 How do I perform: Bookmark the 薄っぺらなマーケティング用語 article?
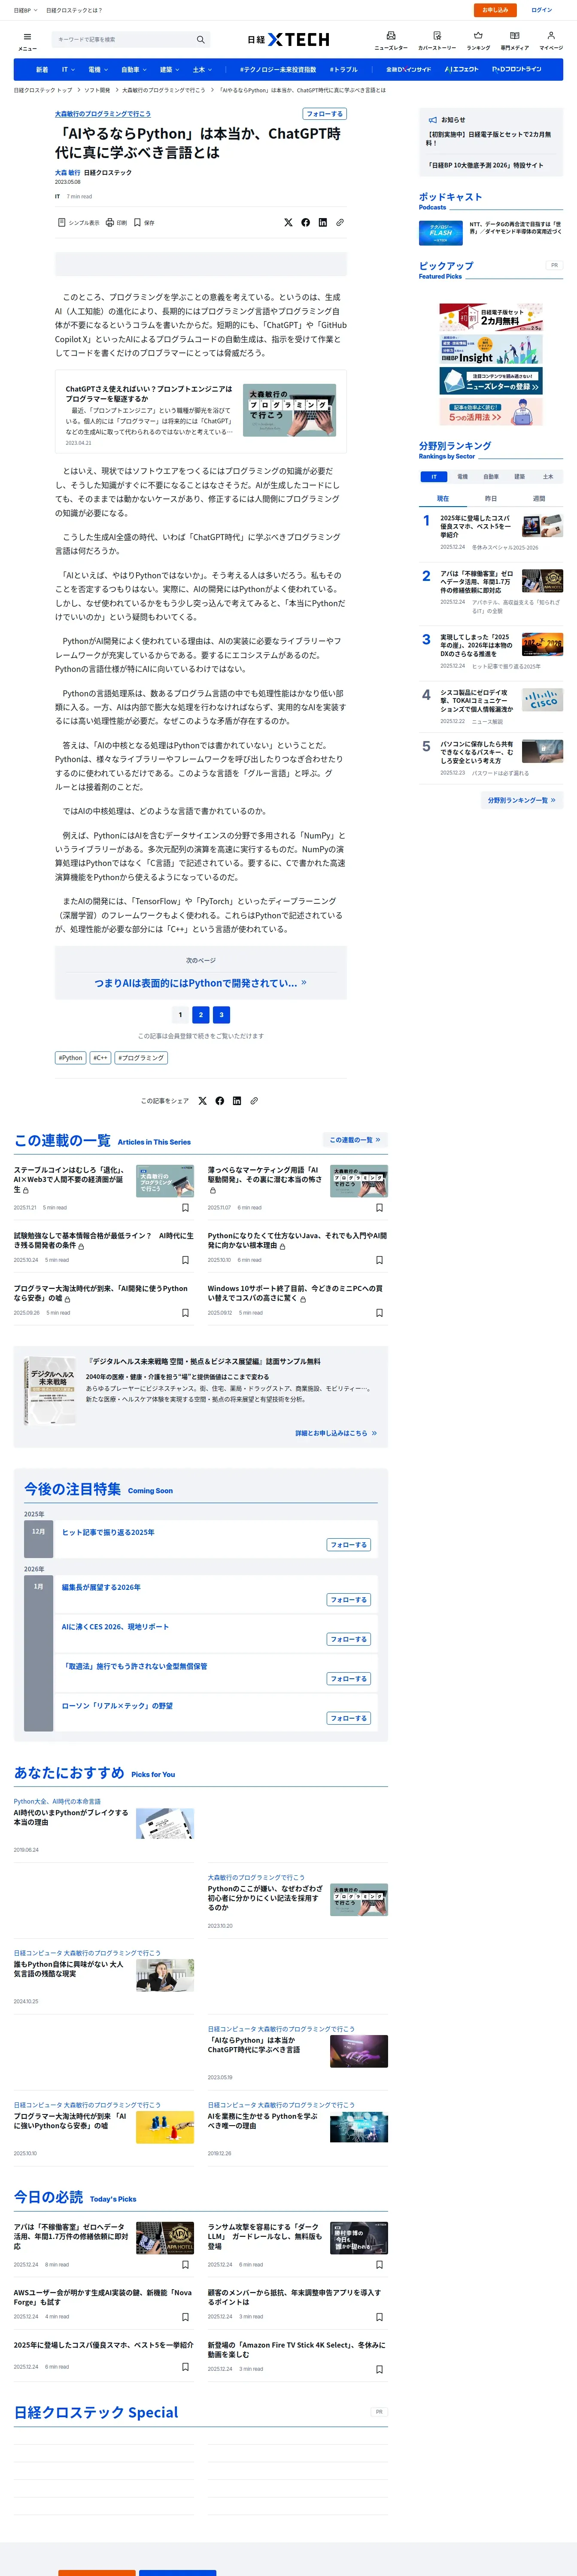[x=379, y=1208]
